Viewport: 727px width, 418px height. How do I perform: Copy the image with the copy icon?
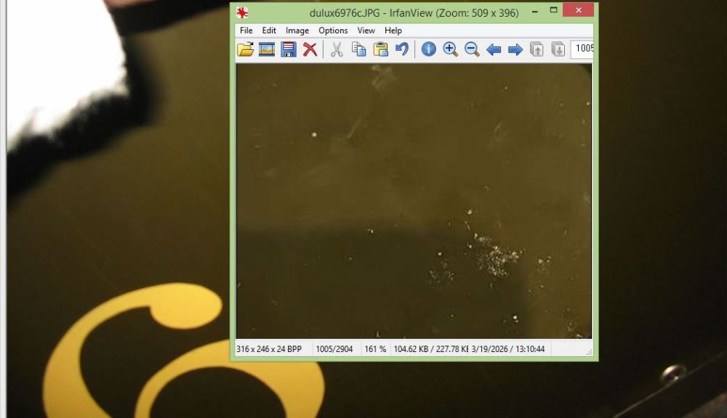click(x=358, y=49)
